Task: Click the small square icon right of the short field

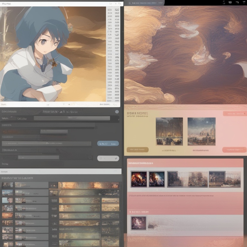Action: (90, 157)
